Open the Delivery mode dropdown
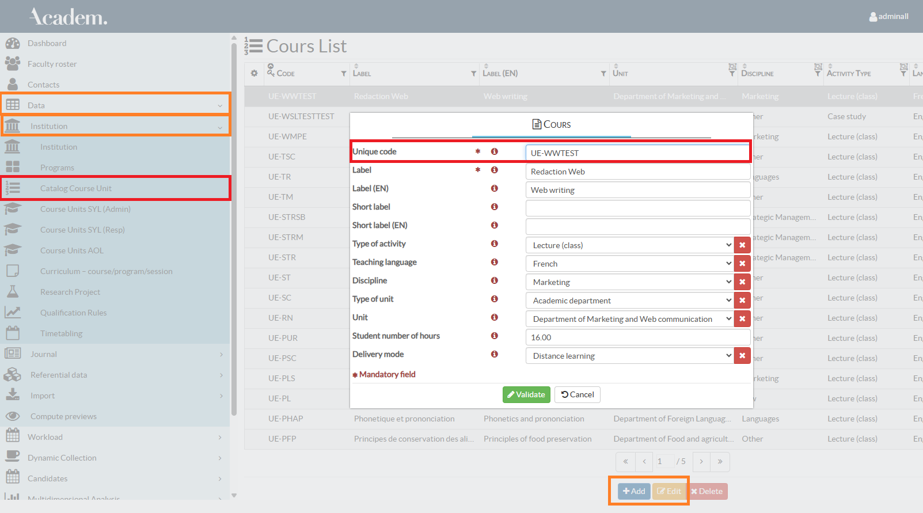The width and height of the screenshot is (923, 513). click(629, 356)
